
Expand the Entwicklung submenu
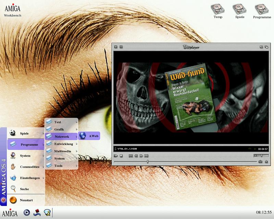[62, 144]
